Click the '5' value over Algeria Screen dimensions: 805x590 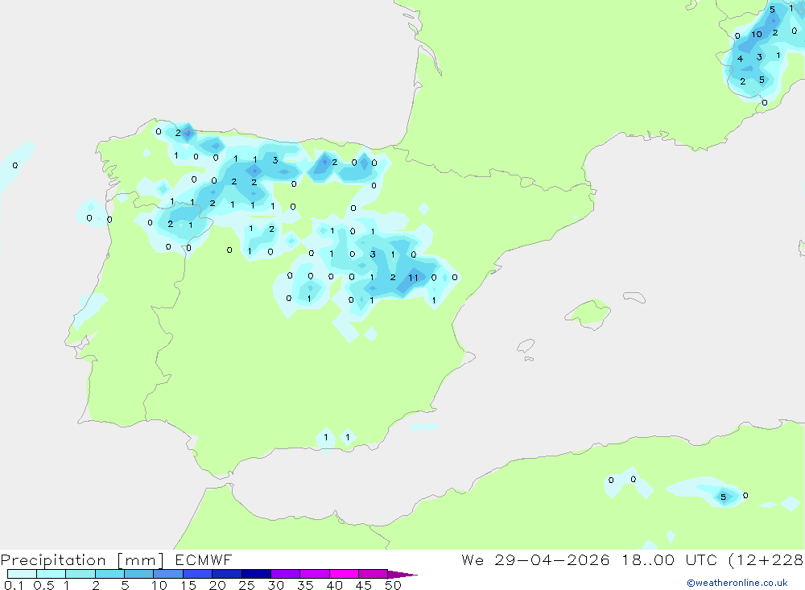coord(724,497)
